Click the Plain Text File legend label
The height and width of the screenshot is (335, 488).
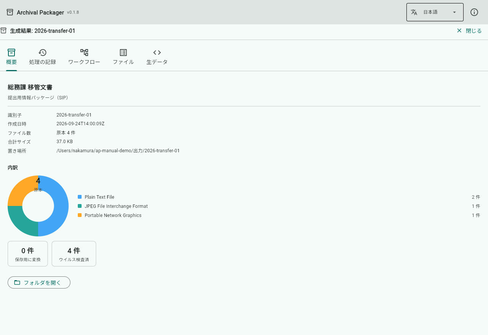[x=100, y=197]
